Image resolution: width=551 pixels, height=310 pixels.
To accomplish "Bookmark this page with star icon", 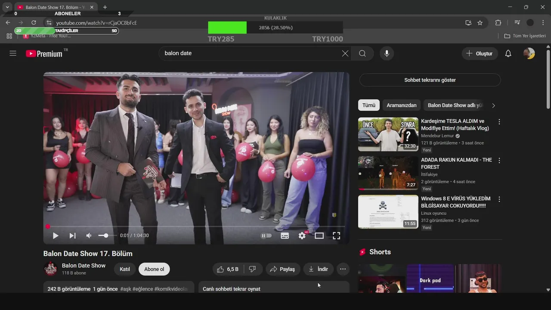I will click(480, 23).
